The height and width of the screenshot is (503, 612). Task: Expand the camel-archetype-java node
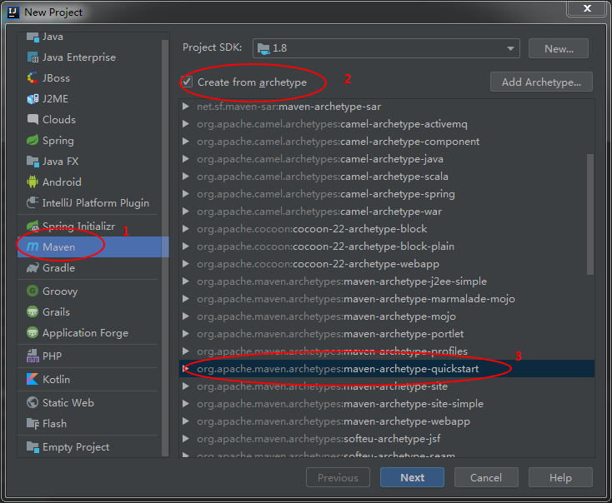tap(186, 159)
